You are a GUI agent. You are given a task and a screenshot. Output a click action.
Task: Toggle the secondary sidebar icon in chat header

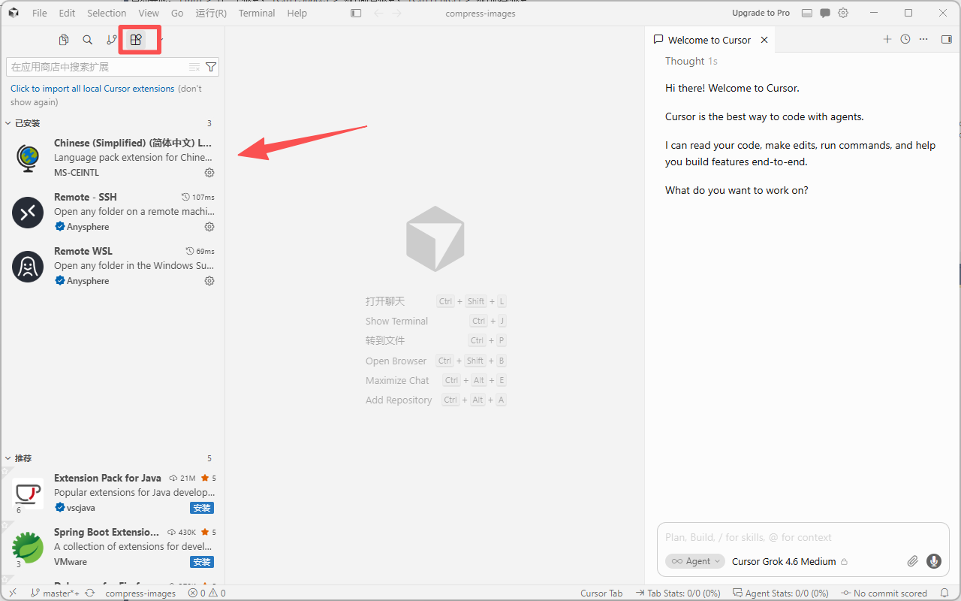946,40
